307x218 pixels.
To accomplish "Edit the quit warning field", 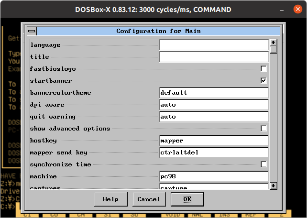I will [214, 117].
